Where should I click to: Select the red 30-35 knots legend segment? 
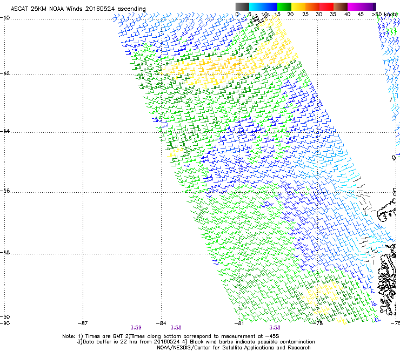pos(326,6)
